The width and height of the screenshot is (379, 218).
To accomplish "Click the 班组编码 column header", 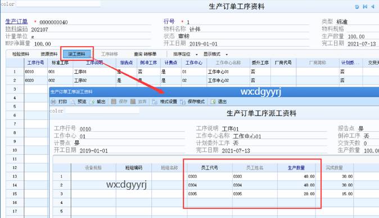I will pyautogui.click(x=134, y=168).
